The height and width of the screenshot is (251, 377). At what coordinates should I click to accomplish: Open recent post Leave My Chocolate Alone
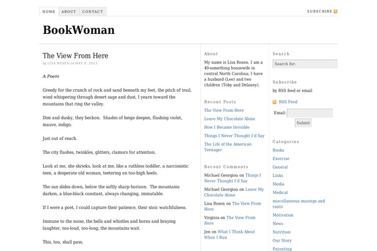pos(229,119)
